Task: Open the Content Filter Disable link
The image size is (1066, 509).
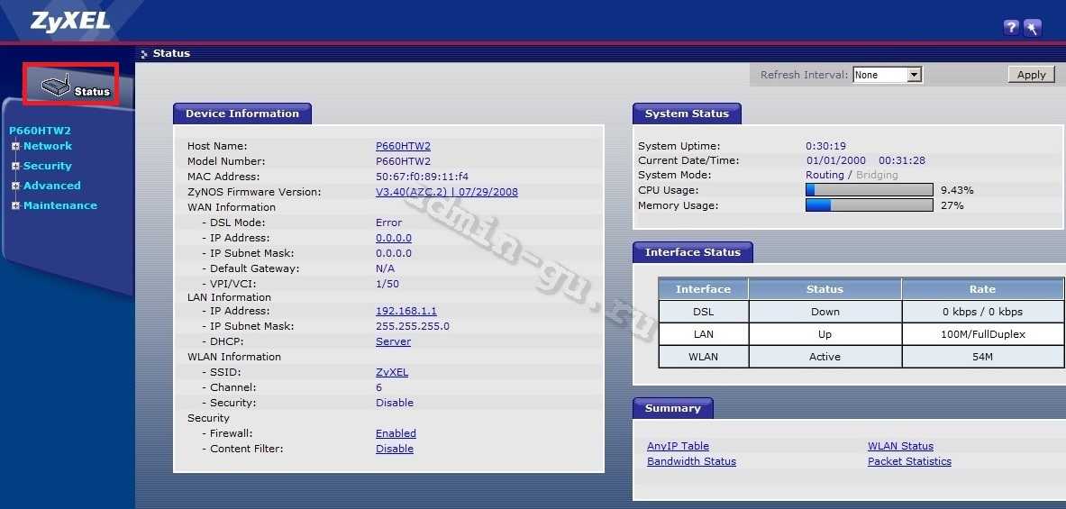Action: [395, 449]
